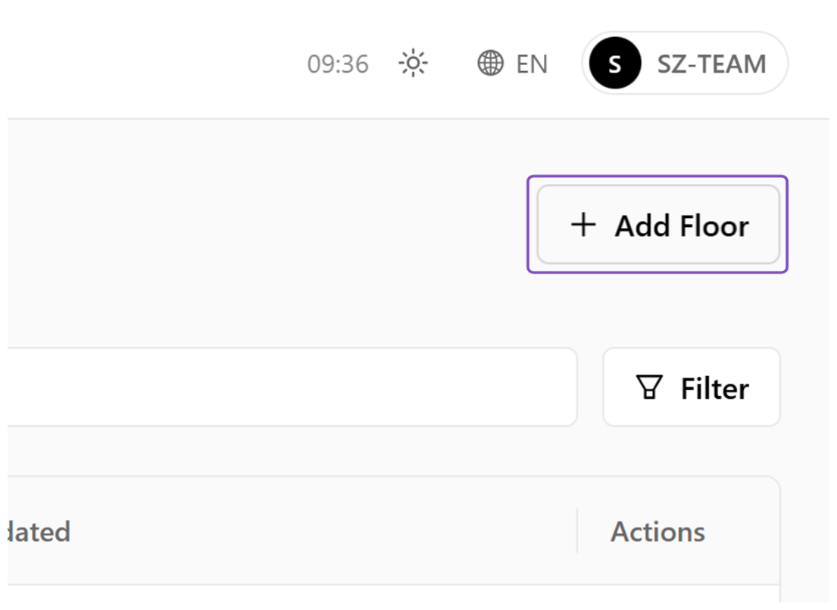The width and height of the screenshot is (837, 610).
Task: Click the 09:36 clock display
Action: pyautogui.click(x=338, y=64)
